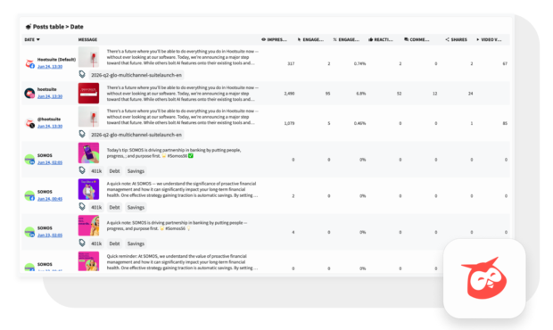
Task: Select Debt tag in Jun 24, 00:45 row
Action: 114,207
